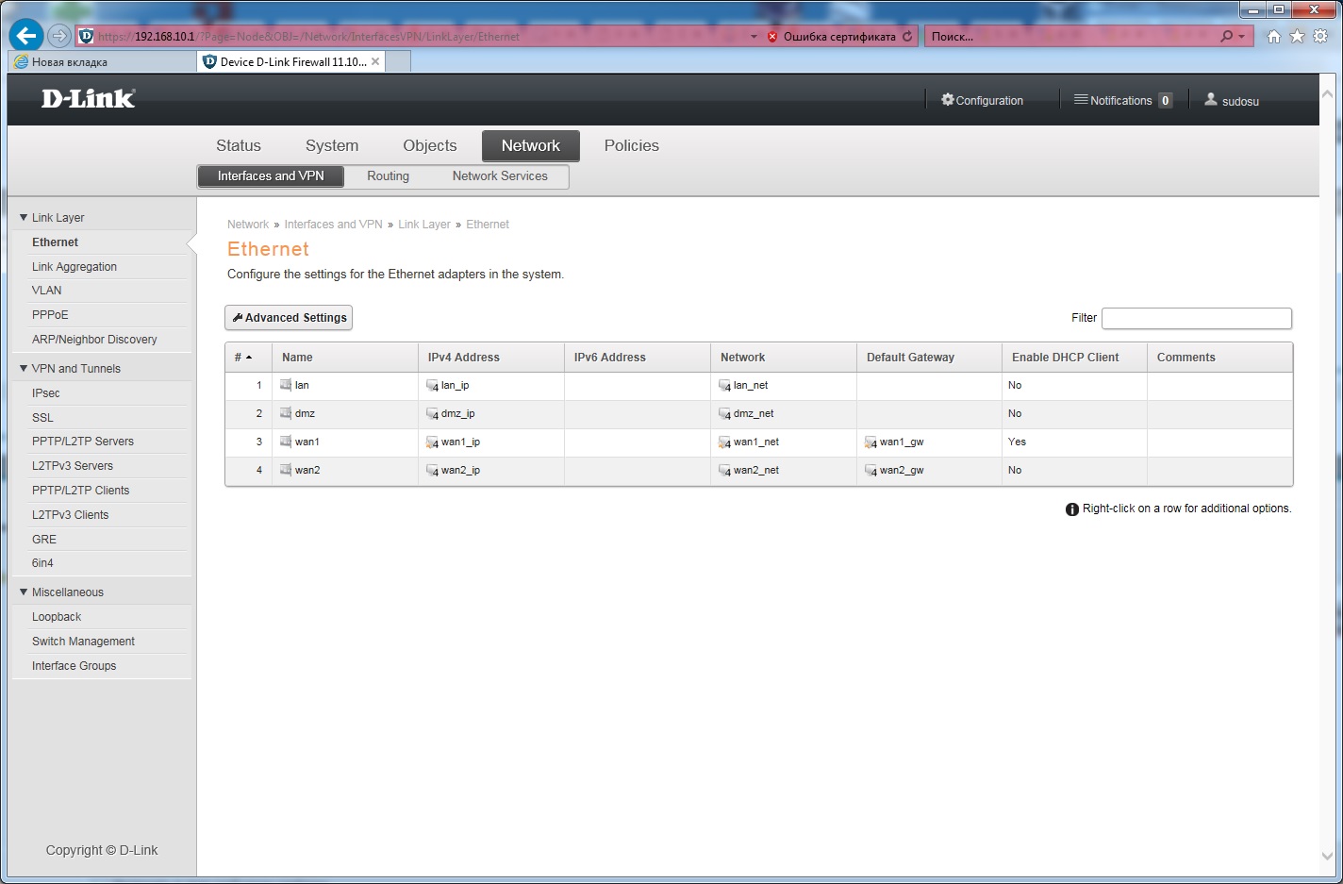Click the wan1_gw gateway object icon
Image resolution: width=1343 pixels, height=884 pixels.
pyautogui.click(x=870, y=442)
